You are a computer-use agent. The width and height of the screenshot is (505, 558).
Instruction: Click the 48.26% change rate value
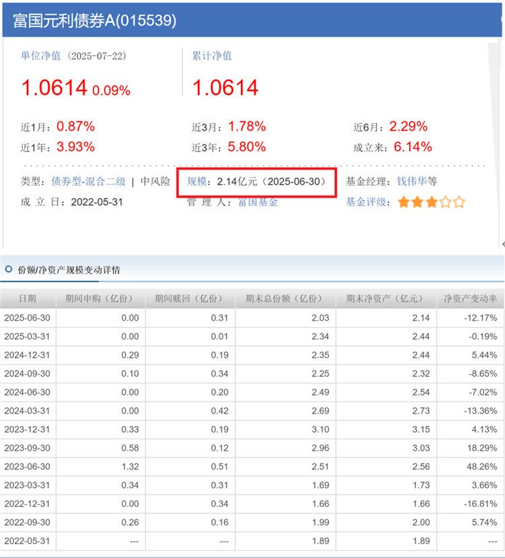pyautogui.click(x=482, y=466)
